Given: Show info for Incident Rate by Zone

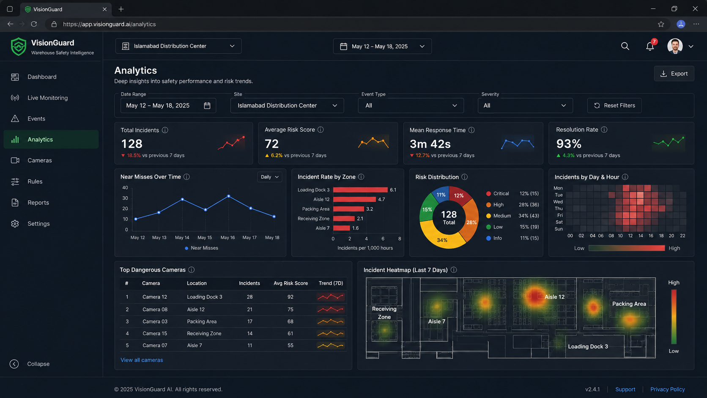Looking at the screenshot, I should pos(361,177).
